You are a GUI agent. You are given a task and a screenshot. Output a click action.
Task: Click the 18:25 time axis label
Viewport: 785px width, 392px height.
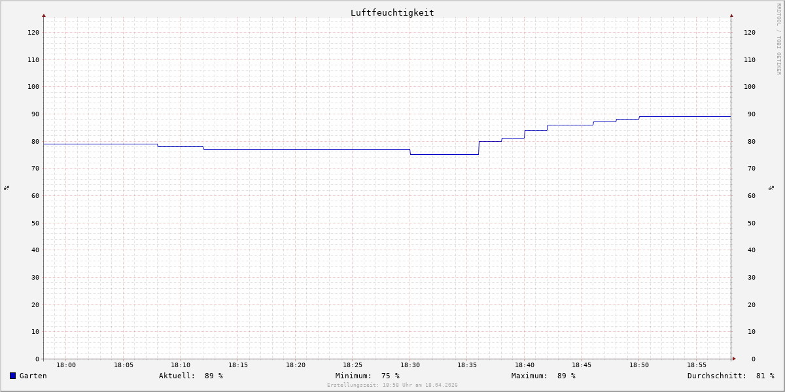353,365
